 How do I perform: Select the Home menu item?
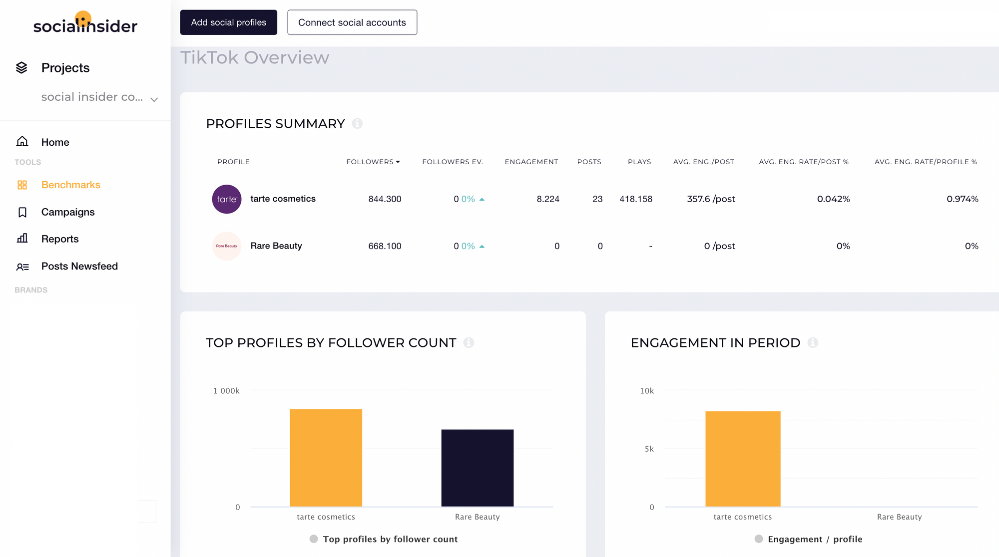click(x=55, y=142)
